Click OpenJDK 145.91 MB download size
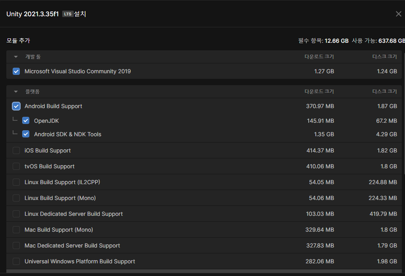This screenshot has height=276, width=405. click(x=321, y=121)
